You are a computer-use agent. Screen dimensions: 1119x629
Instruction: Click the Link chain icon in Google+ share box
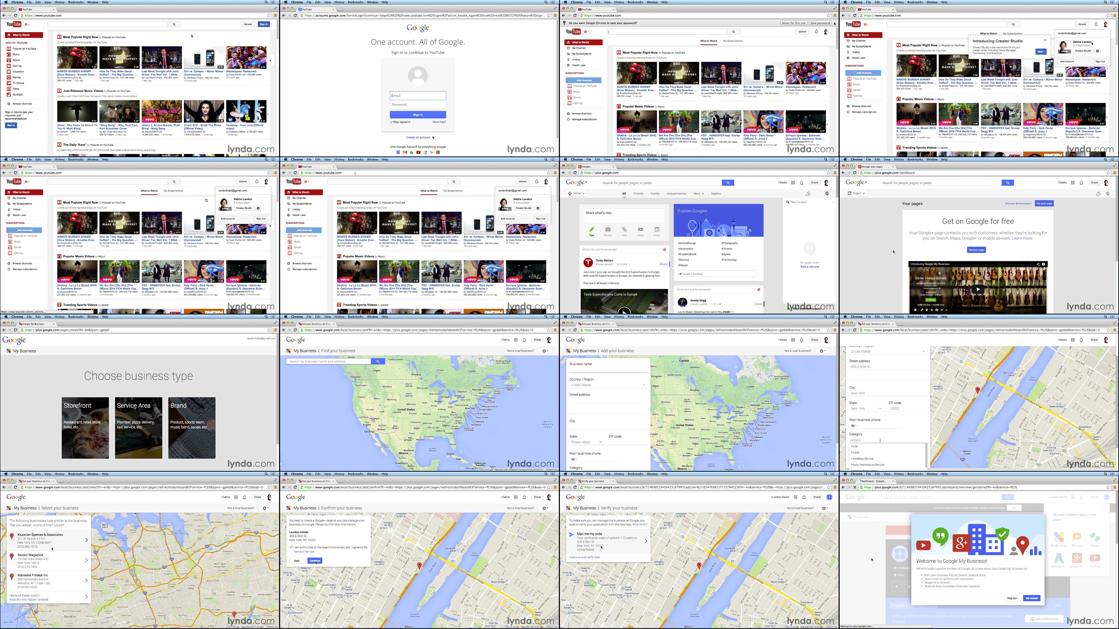pos(624,230)
